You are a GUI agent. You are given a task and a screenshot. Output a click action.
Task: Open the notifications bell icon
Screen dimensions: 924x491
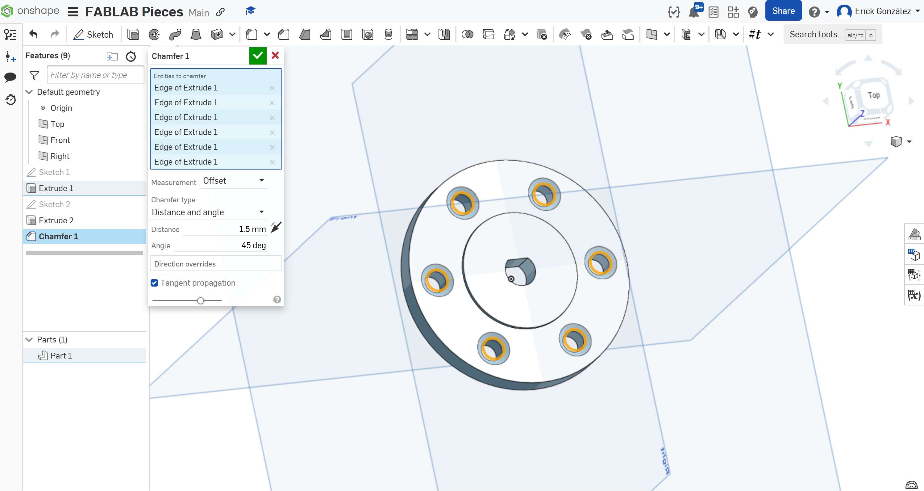click(694, 12)
